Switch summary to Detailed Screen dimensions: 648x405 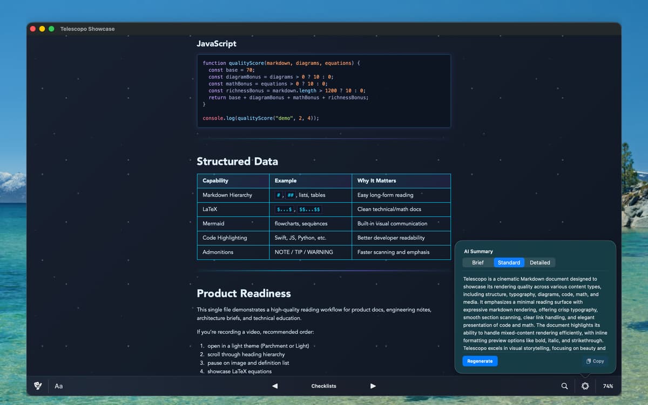coord(539,262)
